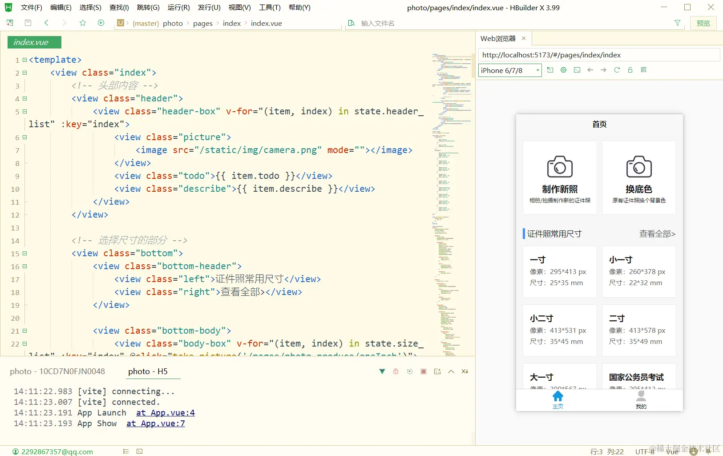This screenshot has width=723, height=456.
Task: Click the 2292867357@qq.com account in status bar
Action: coord(57,452)
